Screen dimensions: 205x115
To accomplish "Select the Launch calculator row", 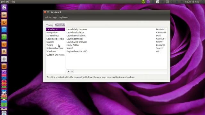I will click(x=116, y=33).
